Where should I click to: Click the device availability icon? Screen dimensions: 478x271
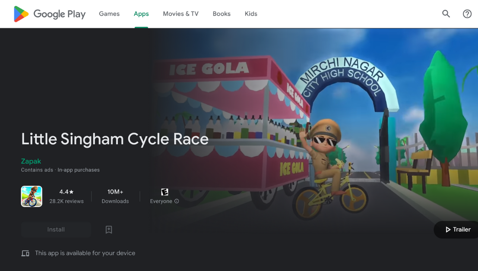(x=25, y=253)
